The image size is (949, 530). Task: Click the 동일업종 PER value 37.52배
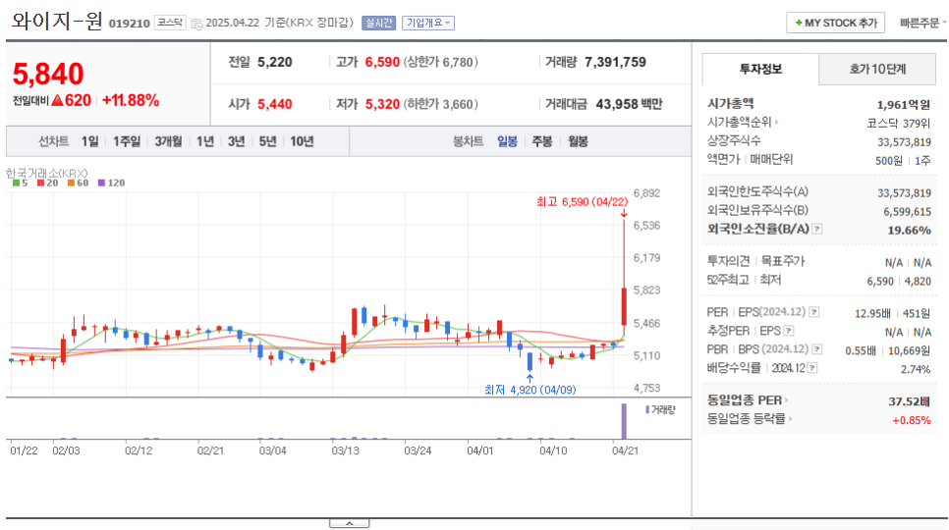click(909, 401)
